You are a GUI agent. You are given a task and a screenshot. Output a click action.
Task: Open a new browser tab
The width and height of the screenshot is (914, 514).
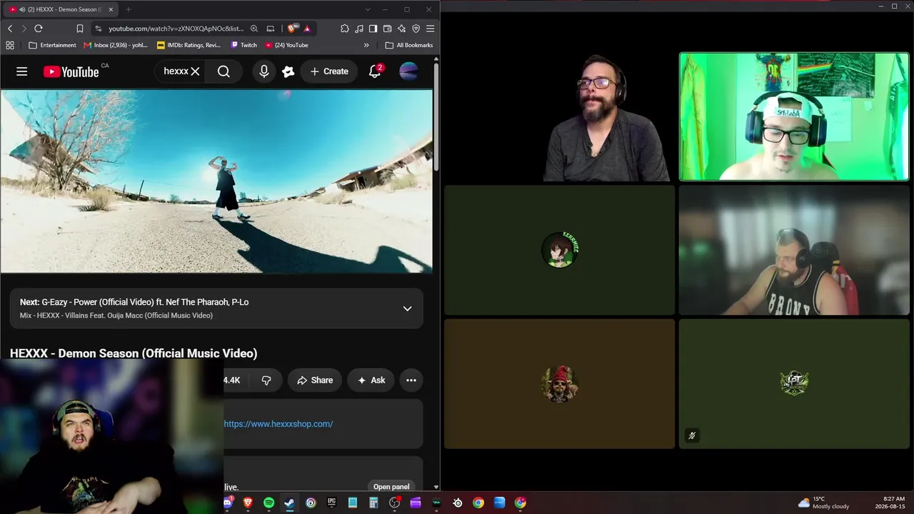point(129,9)
